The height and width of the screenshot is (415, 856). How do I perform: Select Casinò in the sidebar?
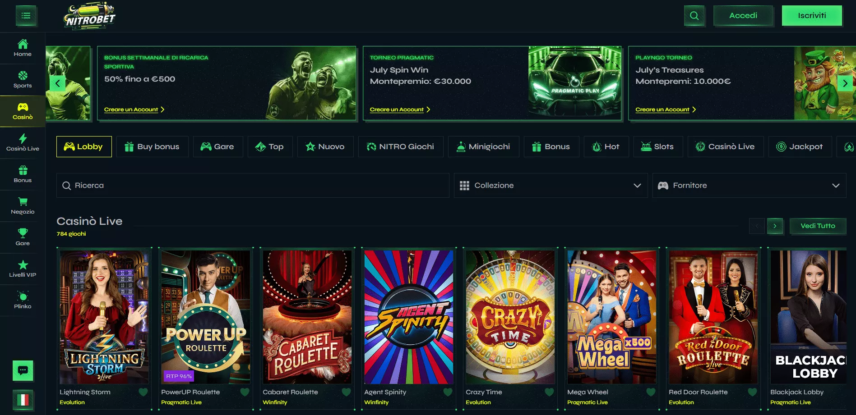click(23, 111)
